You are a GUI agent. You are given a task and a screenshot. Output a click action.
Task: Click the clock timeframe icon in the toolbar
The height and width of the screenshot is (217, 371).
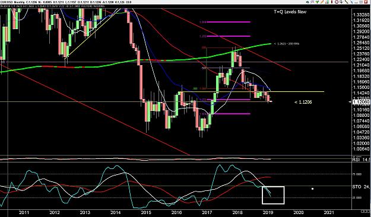[x=337, y=2]
